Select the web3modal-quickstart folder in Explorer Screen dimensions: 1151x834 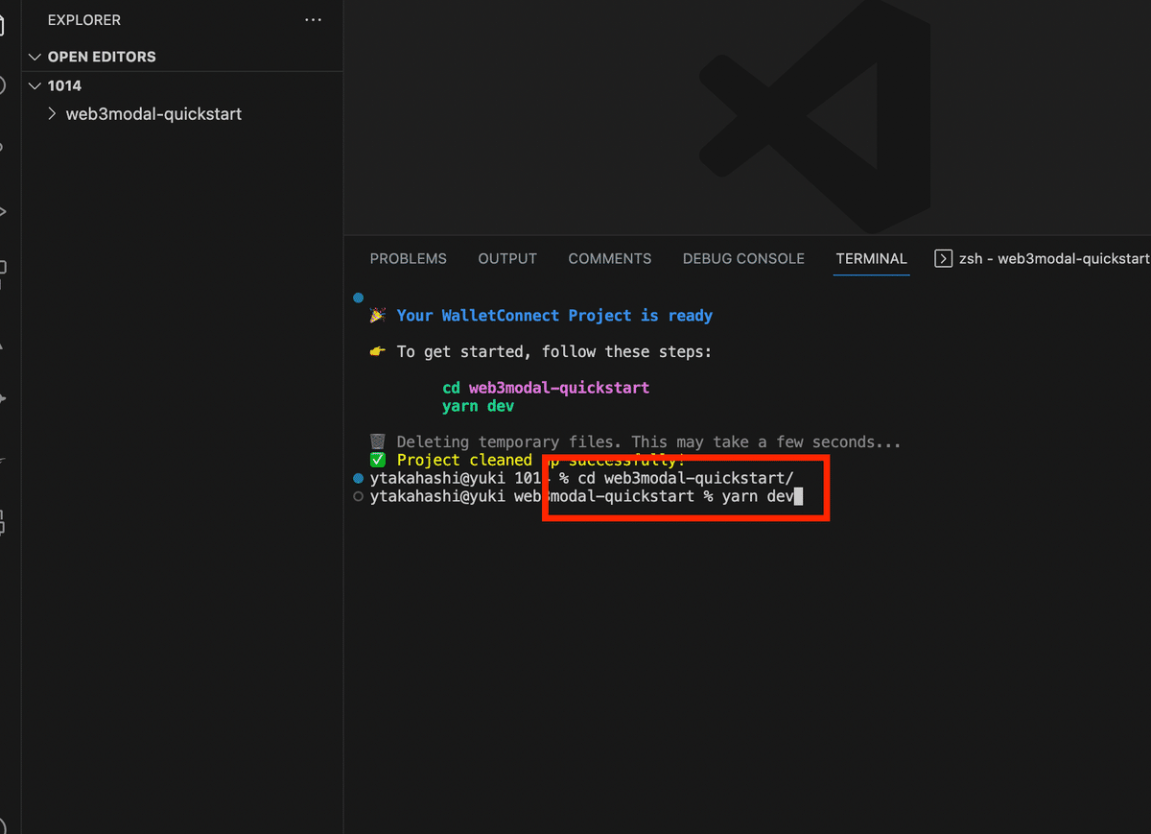point(153,114)
